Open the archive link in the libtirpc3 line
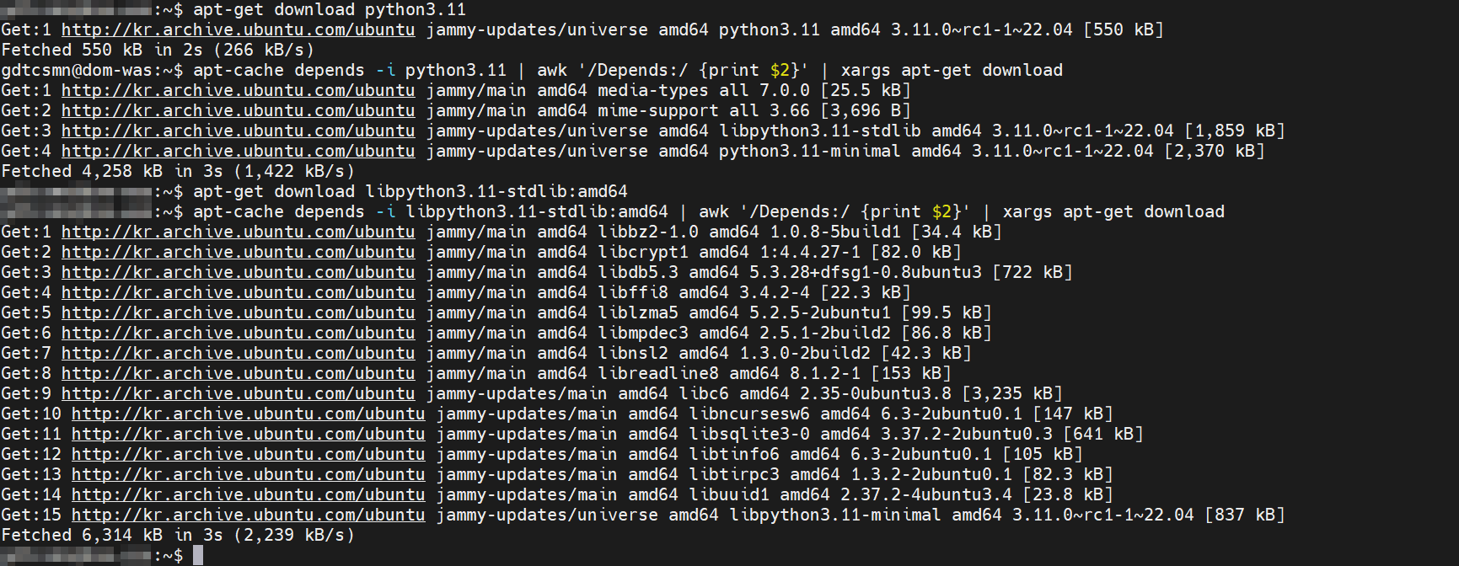 [x=249, y=474]
